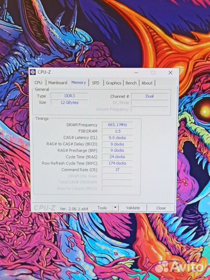Click the DRAM Frequency 665.1 MHz value
Screen dimensions: 210x280
point(117,124)
